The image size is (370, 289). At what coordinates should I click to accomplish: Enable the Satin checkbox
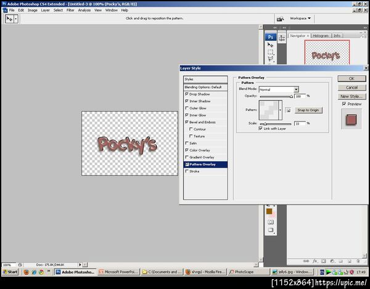pyautogui.click(x=187, y=143)
